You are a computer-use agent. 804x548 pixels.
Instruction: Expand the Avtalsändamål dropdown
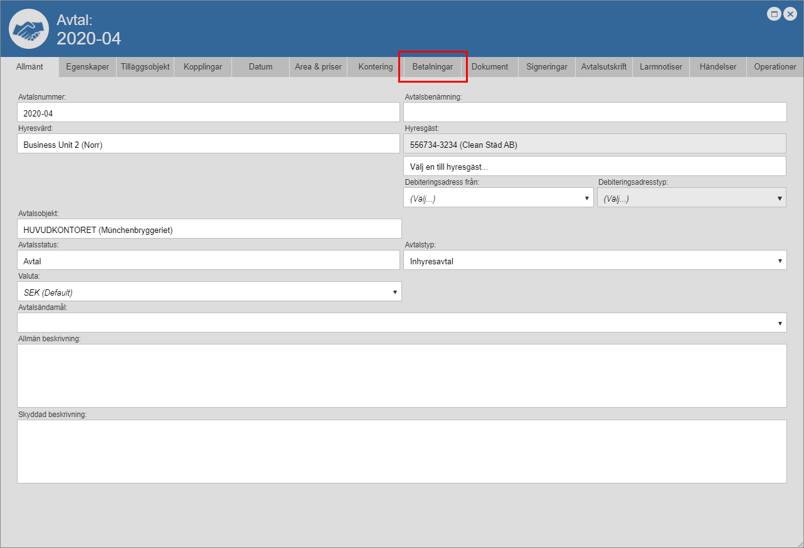pos(401,323)
